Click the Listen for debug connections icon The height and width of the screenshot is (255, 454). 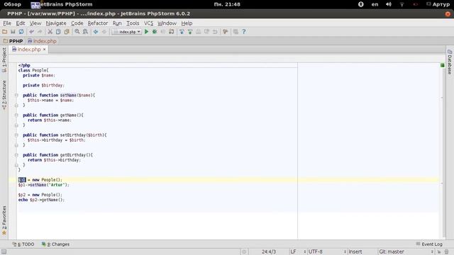(x=172, y=32)
